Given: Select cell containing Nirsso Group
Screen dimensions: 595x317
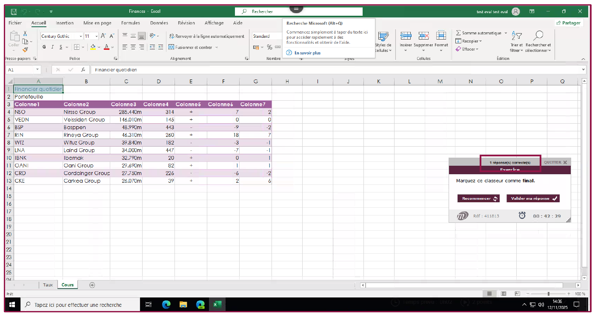Looking at the screenshot, I should pos(86,112).
